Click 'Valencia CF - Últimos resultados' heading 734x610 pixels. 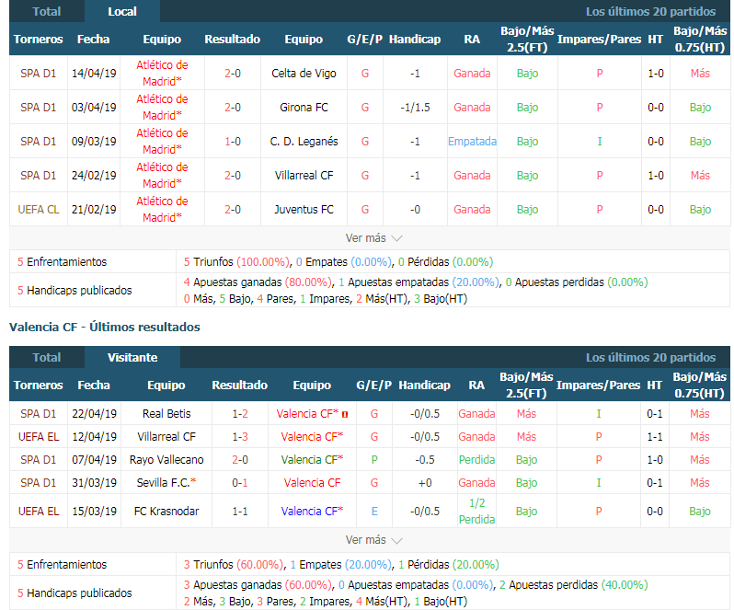pyautogui.click(x=104, y=327)
